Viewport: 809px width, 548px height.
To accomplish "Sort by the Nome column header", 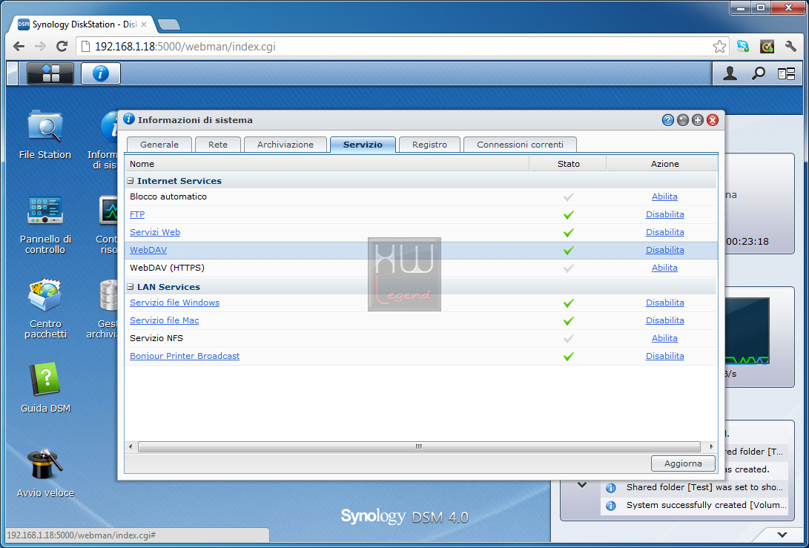I will 326,164.
